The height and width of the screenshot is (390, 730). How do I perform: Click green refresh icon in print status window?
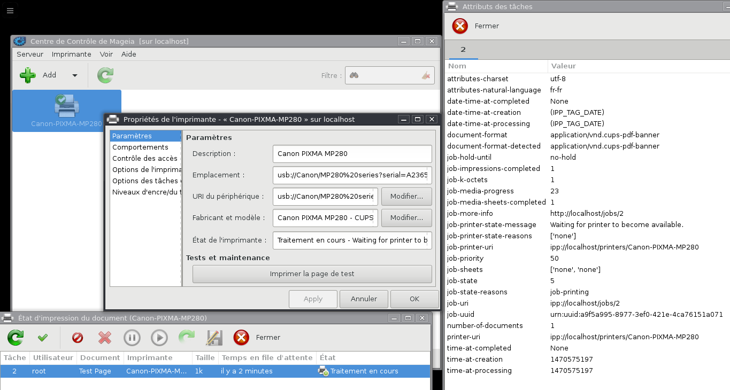(16, 338)
